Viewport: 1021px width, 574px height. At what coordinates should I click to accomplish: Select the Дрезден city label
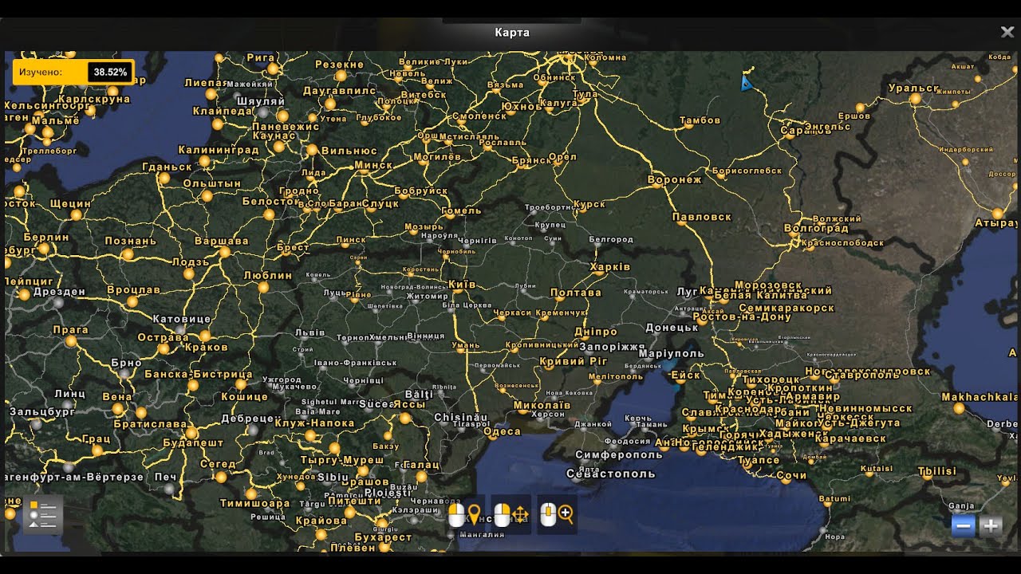(59, 292)
